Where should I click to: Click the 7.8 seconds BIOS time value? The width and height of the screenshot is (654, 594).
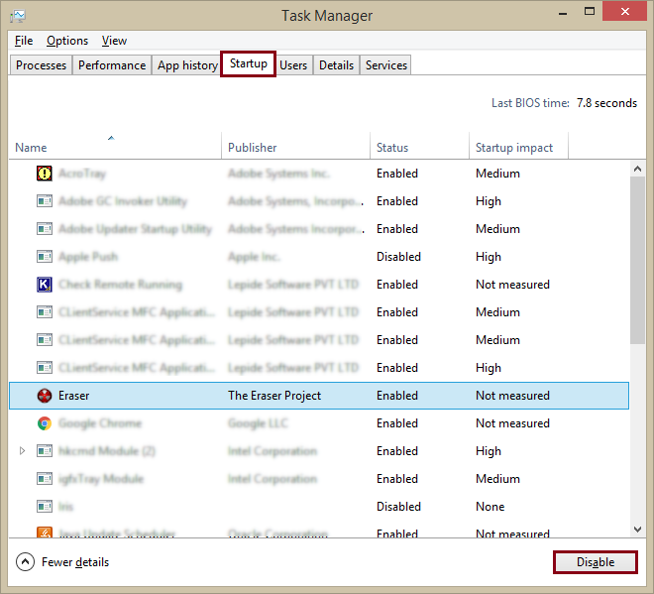click(606, 103)
